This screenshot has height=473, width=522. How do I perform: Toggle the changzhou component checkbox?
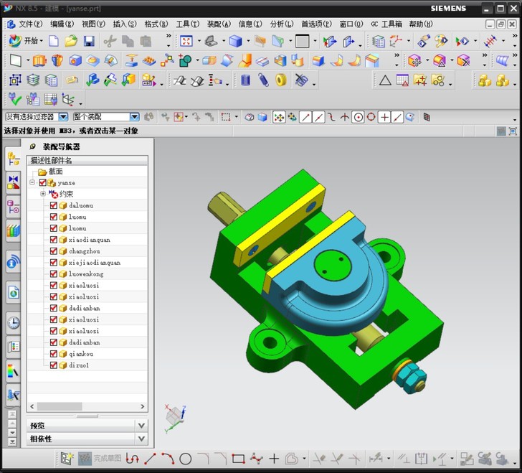coord(54,251)
